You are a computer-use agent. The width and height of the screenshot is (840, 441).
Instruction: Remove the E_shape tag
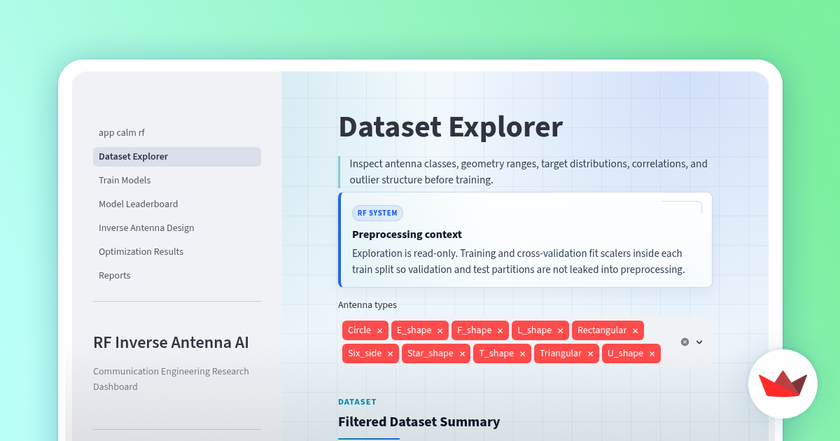coord(440,330)
